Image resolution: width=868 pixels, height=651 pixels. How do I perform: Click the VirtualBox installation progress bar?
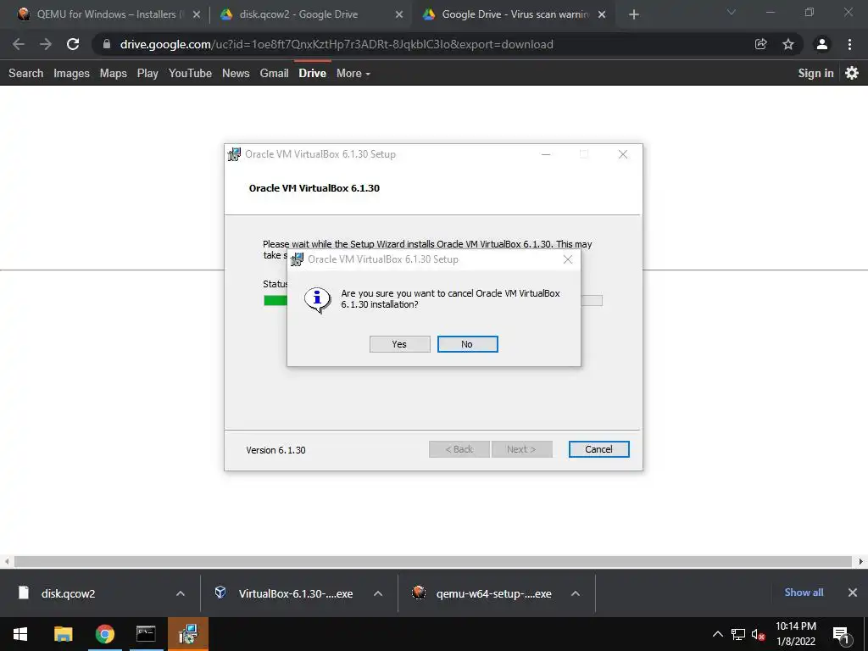point(433,301)
